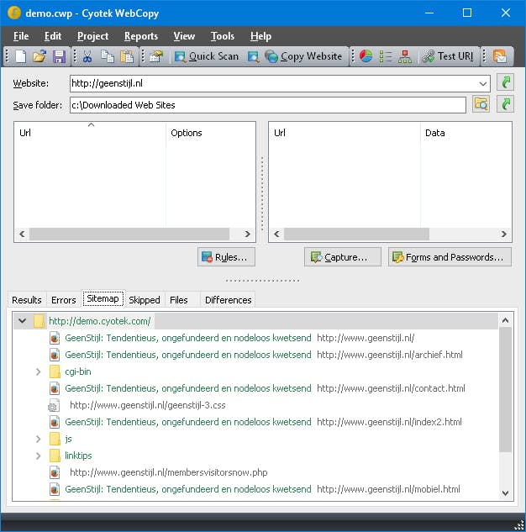Image resolution: width=526 pixels, height=532 pixels.
Task: Switch to the Skipped tab
Action: [x=145, y=300]
